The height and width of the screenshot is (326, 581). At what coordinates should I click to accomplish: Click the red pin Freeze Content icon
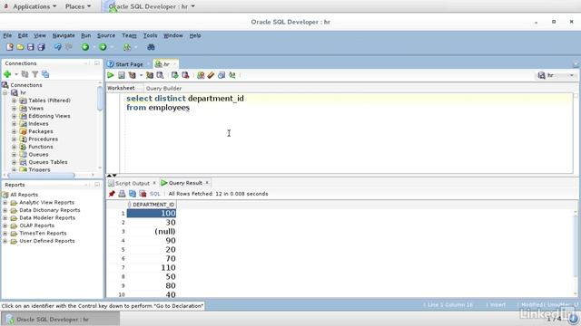112,194
